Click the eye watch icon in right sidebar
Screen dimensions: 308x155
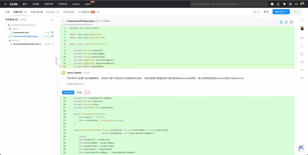[302, 70]
